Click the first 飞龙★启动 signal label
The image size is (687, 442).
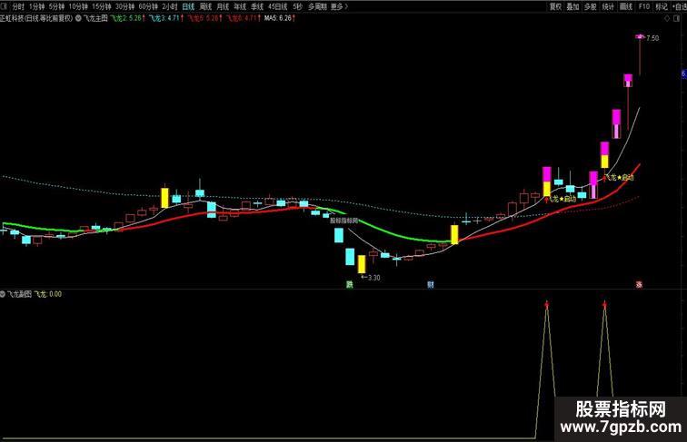(563, 199)
